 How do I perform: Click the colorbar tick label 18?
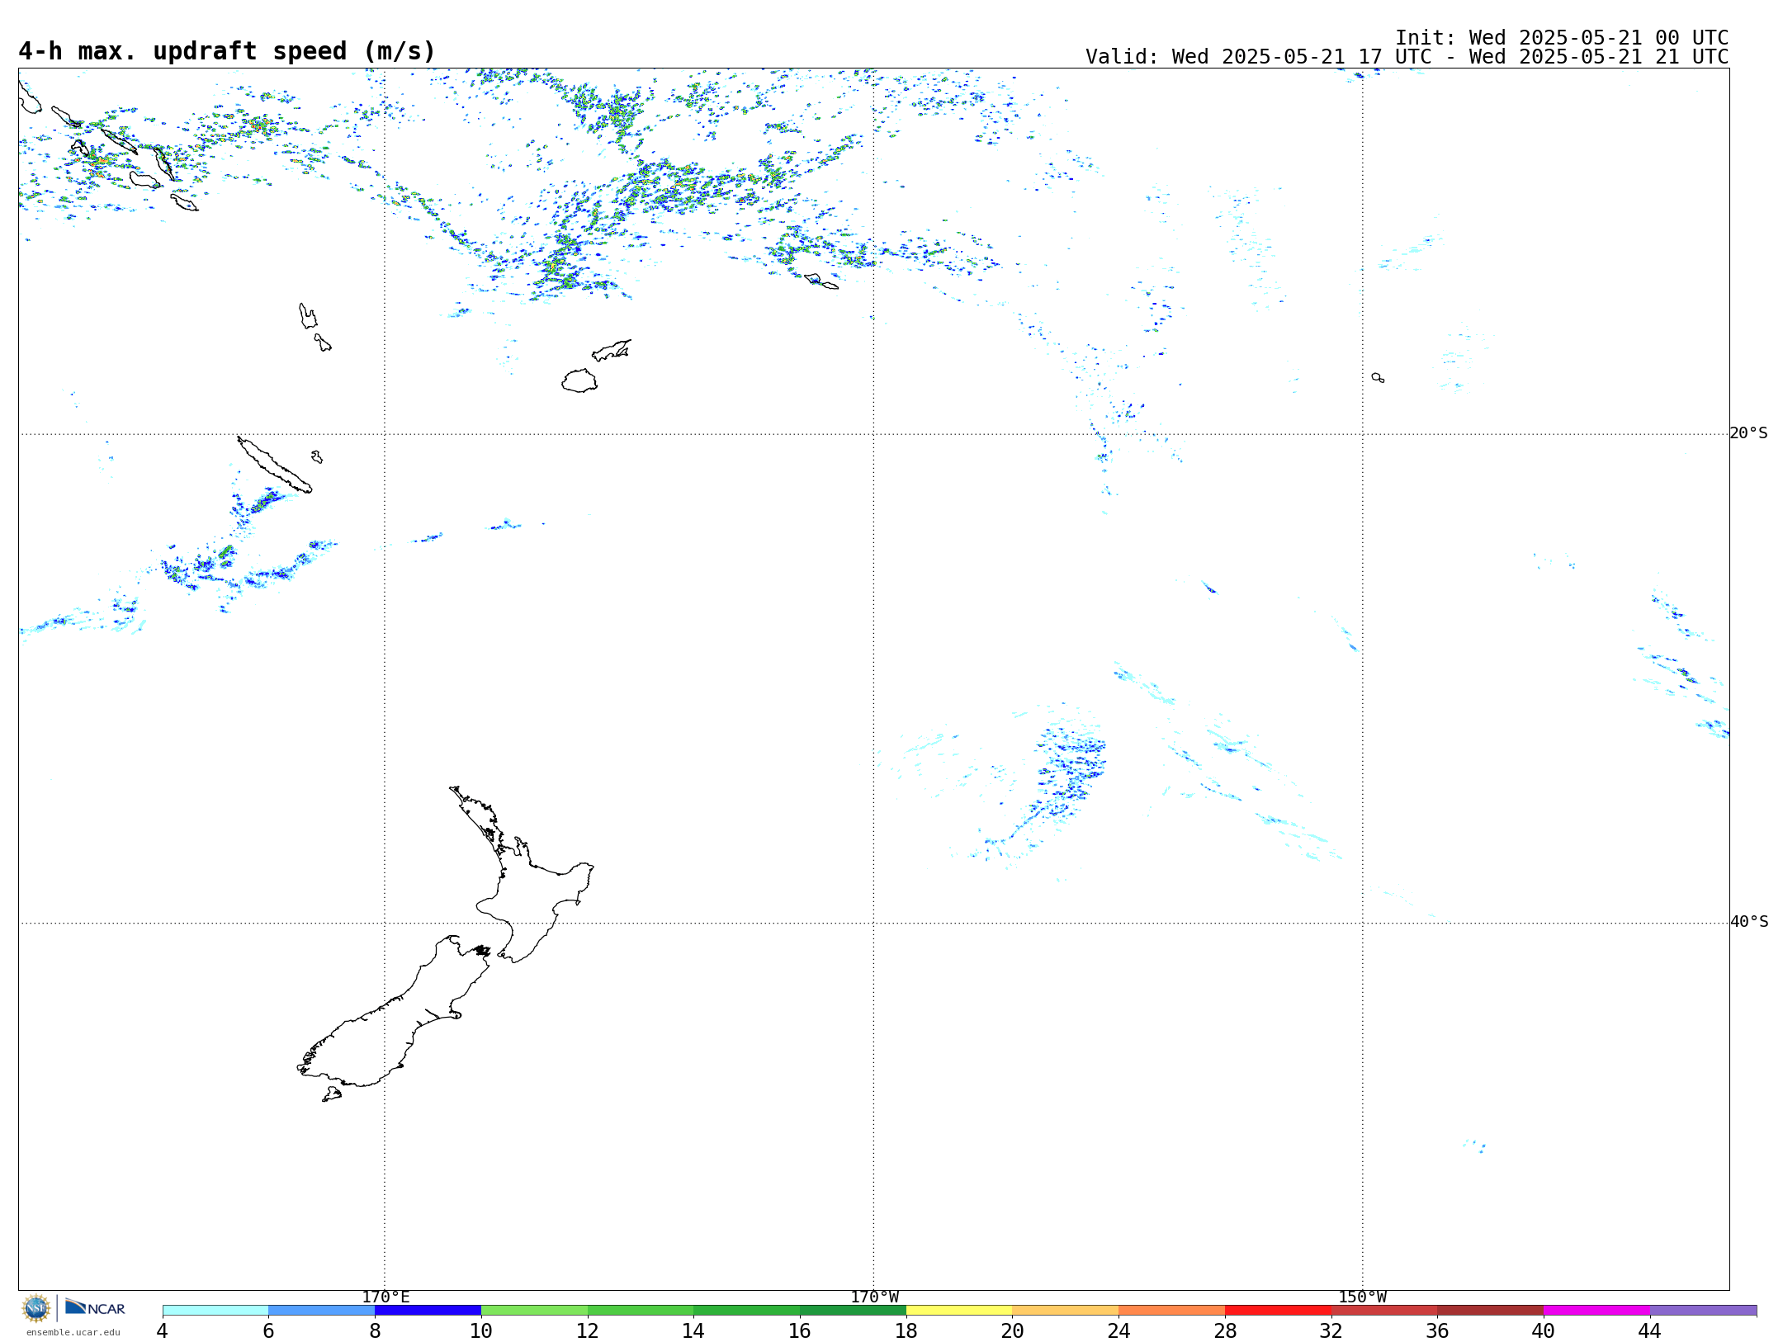(x=906, y=1330)
